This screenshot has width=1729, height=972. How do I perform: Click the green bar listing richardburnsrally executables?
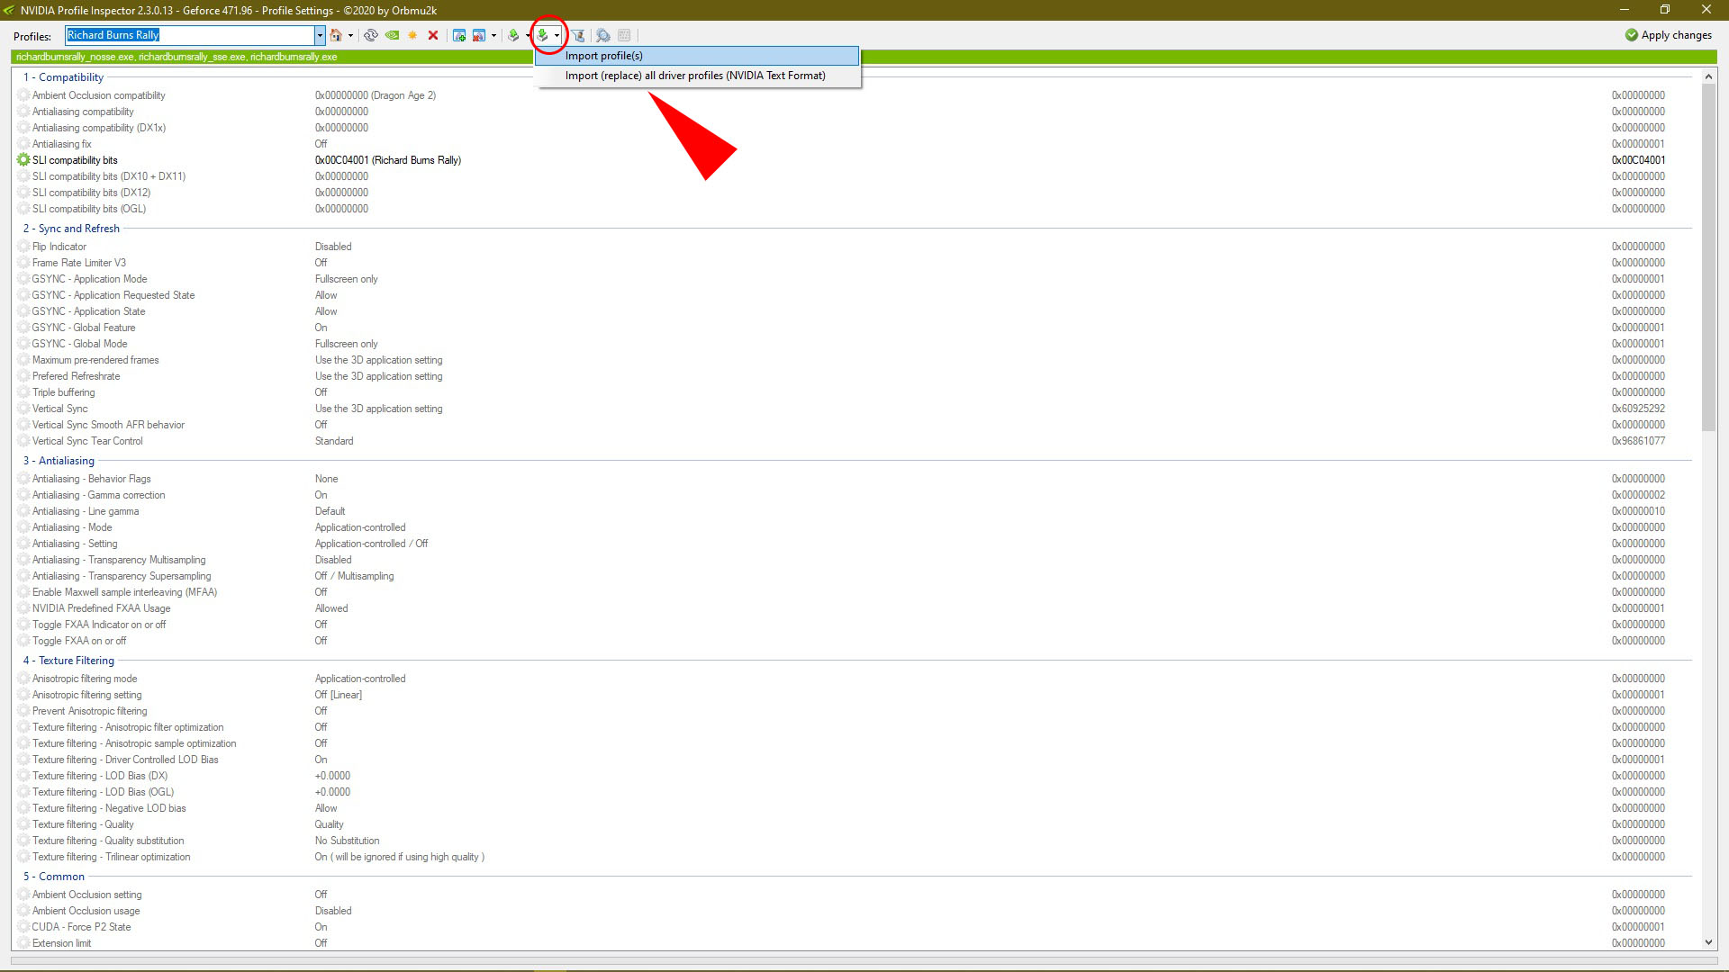tap(864, 57)
